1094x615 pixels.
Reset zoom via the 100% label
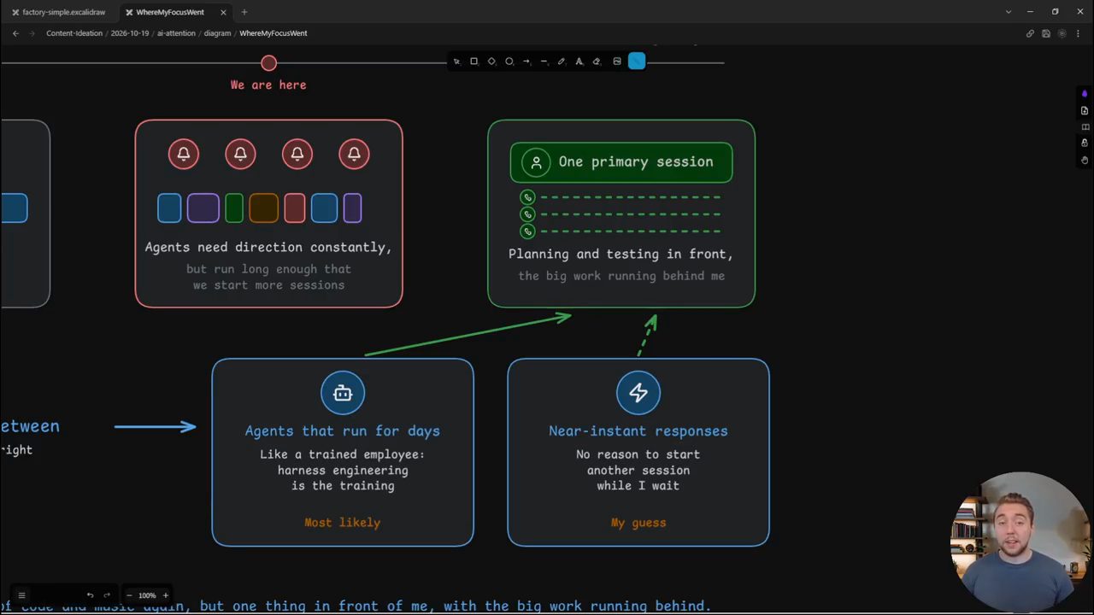147,595
